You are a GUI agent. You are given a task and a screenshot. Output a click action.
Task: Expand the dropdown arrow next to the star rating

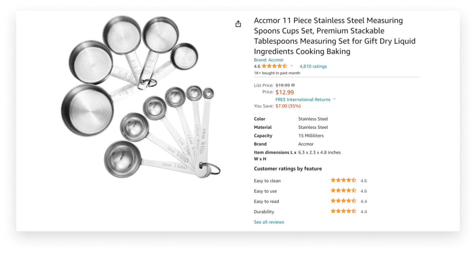tap(291, 66)
